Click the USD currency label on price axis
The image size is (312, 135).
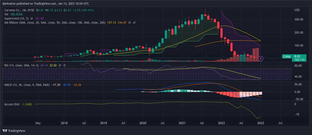297,10
